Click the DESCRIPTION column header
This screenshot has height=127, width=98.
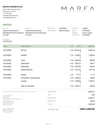pos(26,46)
